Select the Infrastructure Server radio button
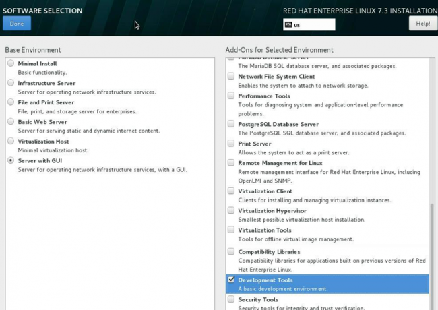438x310 pixels. coord(11,83)
